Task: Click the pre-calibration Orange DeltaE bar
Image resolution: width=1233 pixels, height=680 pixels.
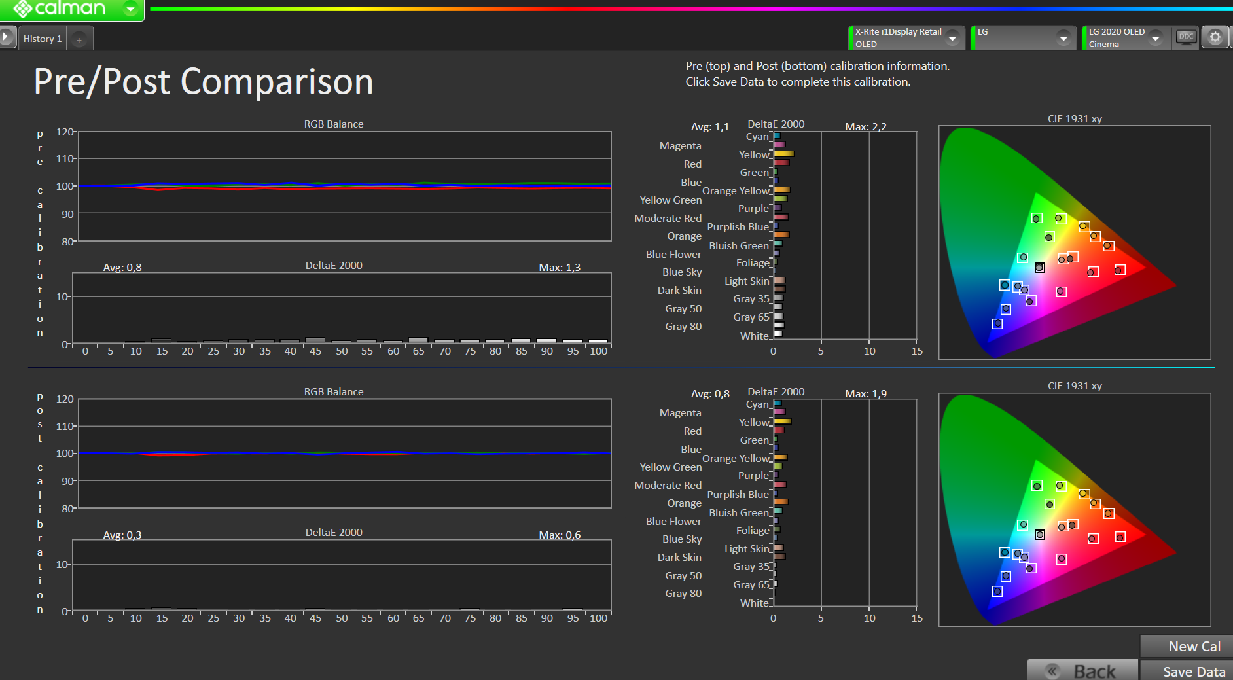Action: click(x=781, y=234)
